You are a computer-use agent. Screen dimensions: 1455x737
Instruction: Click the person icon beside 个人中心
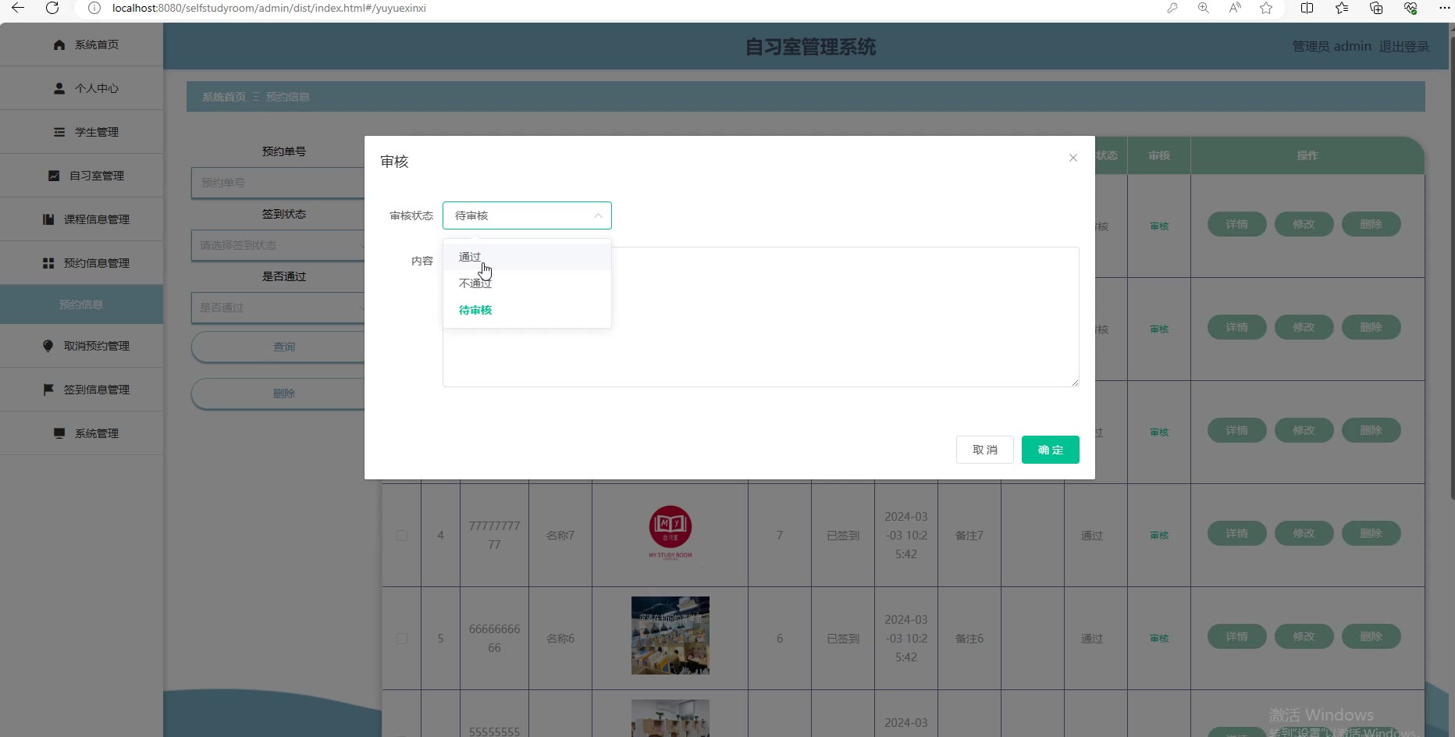tap(59, 88)
